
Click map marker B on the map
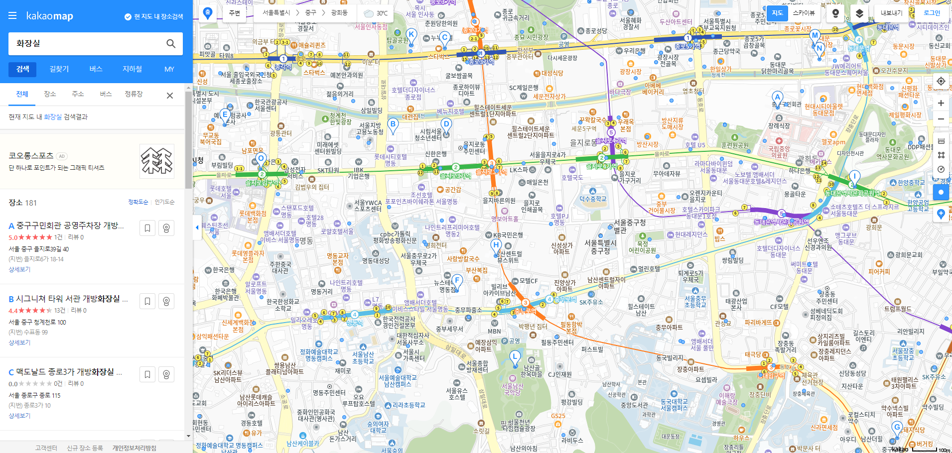tap(393, 125)
